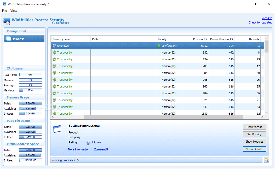Click the Real Time CPU usage bar
The width and height of the screenshot is (275, 169).
click(30, 74)
